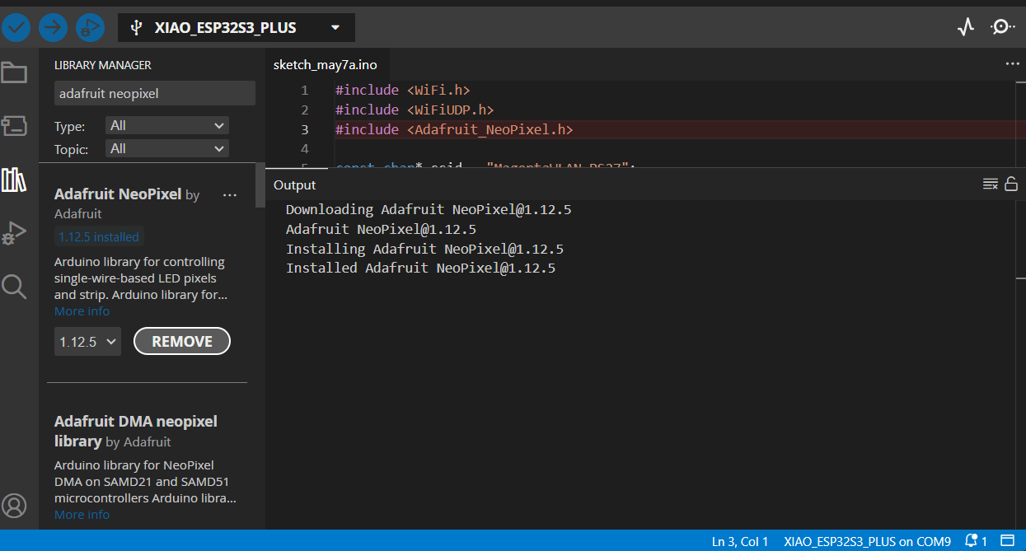
Task: Open the Adafruit NeoPixel ellipsis menu
Action: click(x=229, y=194)
